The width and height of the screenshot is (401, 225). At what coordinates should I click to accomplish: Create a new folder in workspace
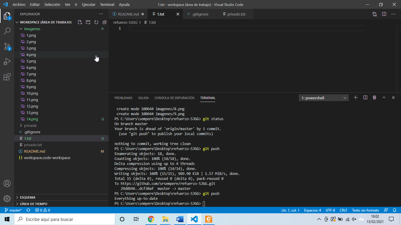(88, 22)
